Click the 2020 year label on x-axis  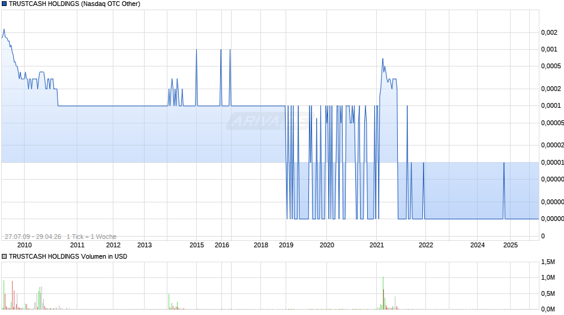pyautogui.click(x=327, y=245)
